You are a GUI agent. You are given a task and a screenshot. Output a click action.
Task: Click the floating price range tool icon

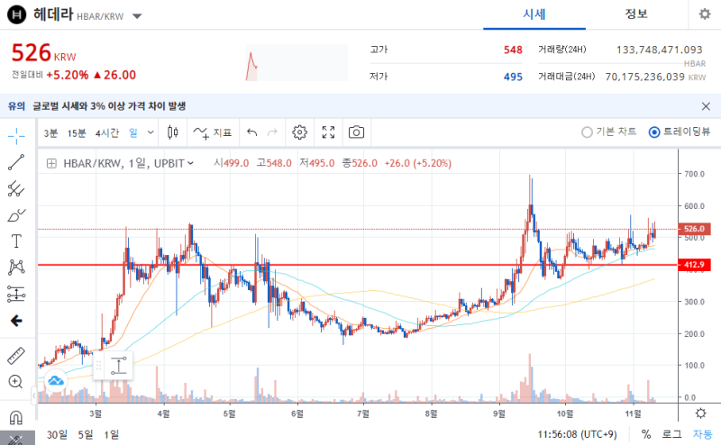[119, 366]
